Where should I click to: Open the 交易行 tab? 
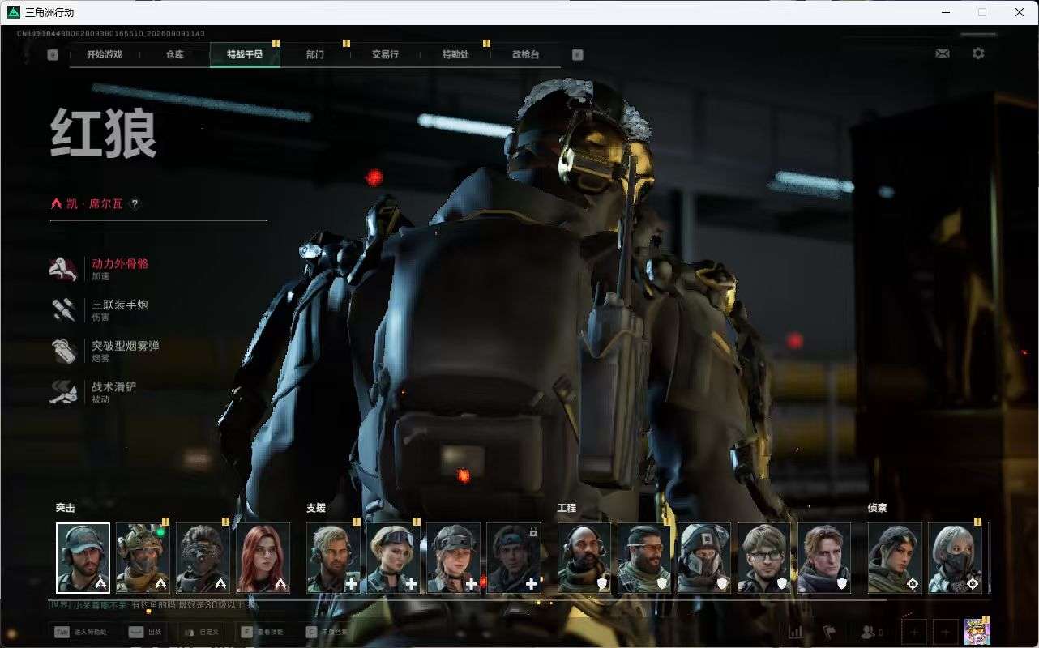click(385, 54)
